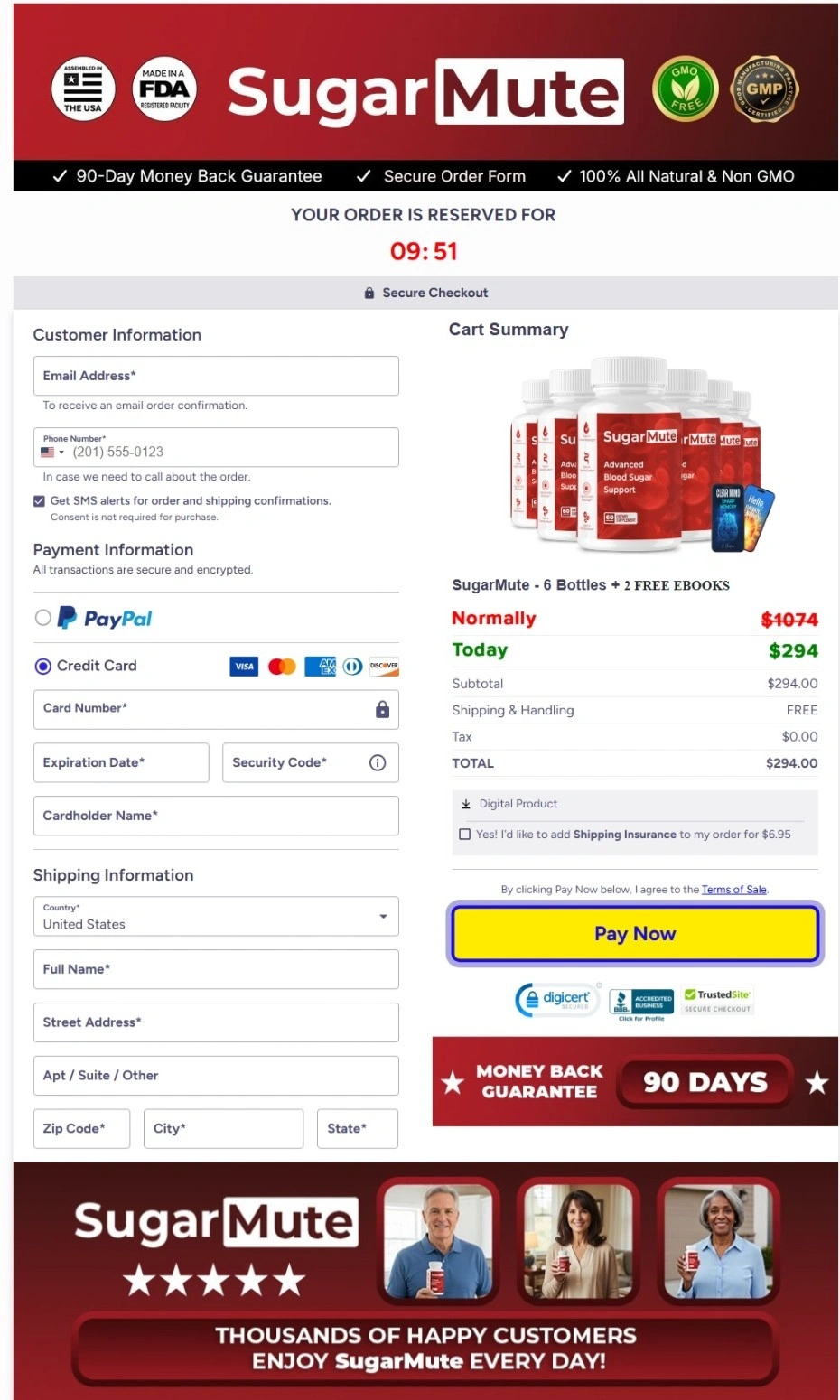Click the Discover card icon

(x=383, y=666)
